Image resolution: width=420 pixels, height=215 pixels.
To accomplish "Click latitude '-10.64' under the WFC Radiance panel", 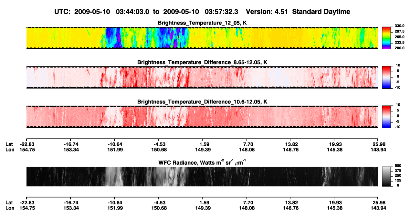I will pos(115,202).
